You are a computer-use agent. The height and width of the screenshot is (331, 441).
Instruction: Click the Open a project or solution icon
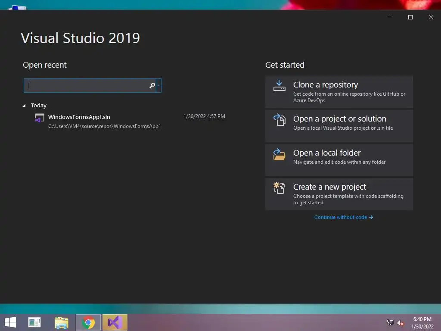coord(279,120)
